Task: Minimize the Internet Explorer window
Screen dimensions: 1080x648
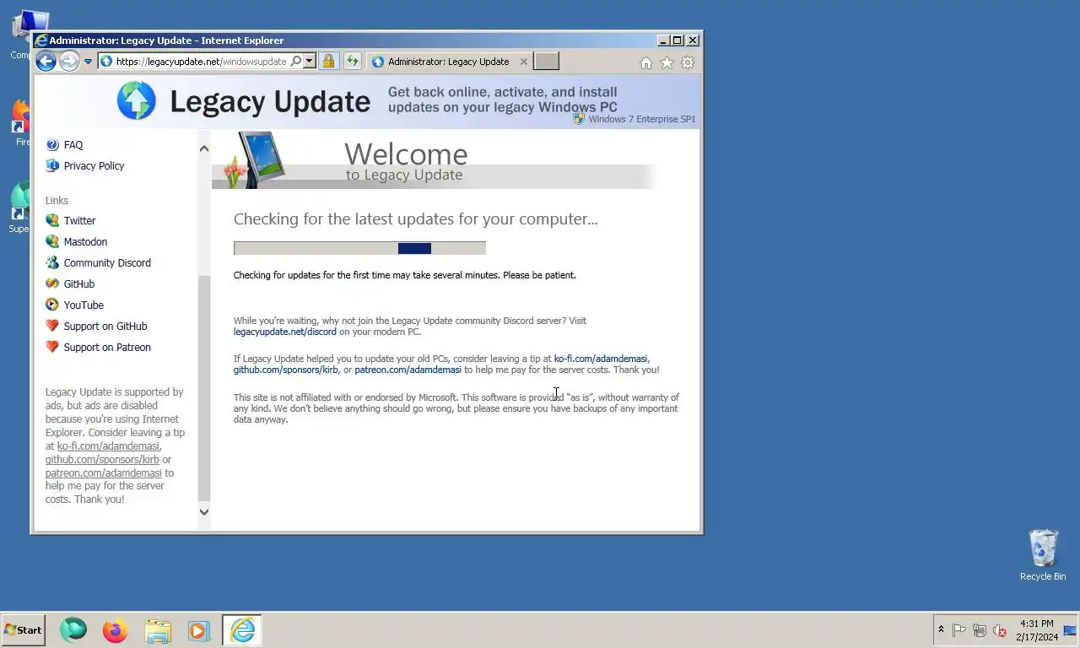Action: (663, 40)
